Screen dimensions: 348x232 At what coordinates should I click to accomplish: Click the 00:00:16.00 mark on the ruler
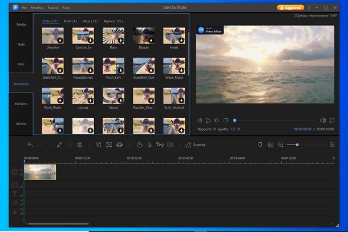coord(83,158)
